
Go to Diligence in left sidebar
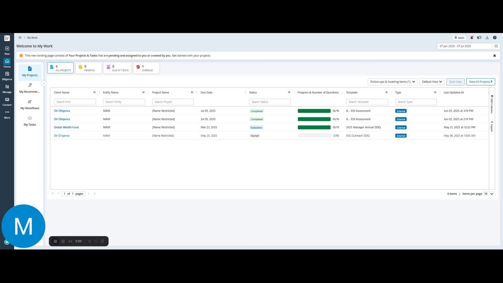(x=7, y=76)
